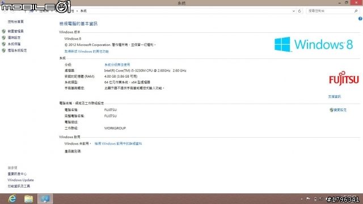Refresh the address bar location
The image size is (363, 204).
(x=299, y=11)
